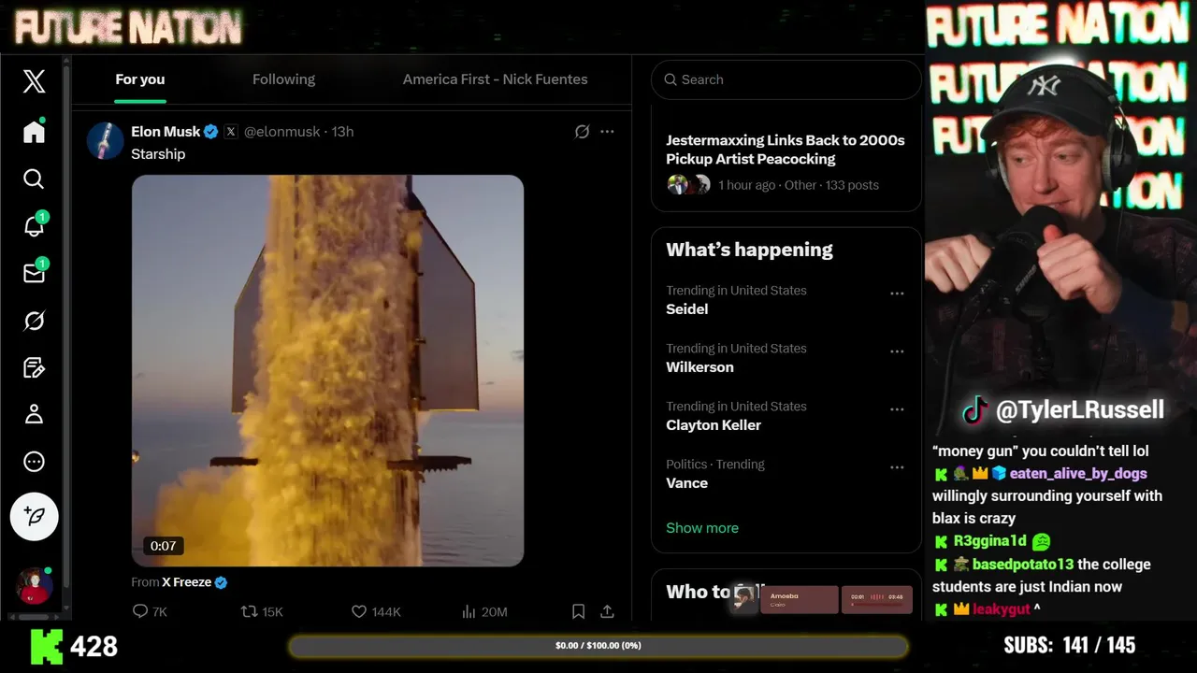Click the Amoeba song card in the music overlay
The height and width of the screenshot is (673, 1197).
799,599
